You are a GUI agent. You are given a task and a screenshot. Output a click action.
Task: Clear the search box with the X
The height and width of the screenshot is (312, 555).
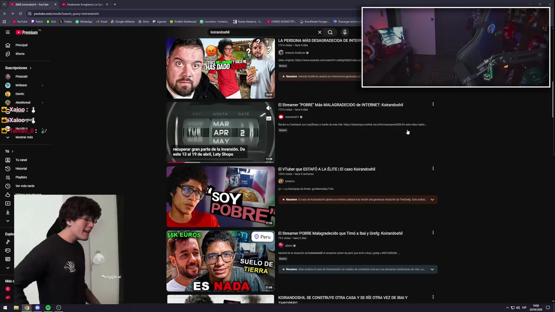tap(320, 32)
